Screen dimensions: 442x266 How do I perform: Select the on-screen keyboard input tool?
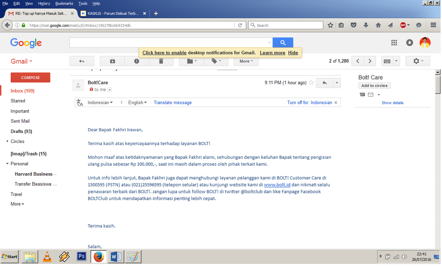(x=387, y=61)
